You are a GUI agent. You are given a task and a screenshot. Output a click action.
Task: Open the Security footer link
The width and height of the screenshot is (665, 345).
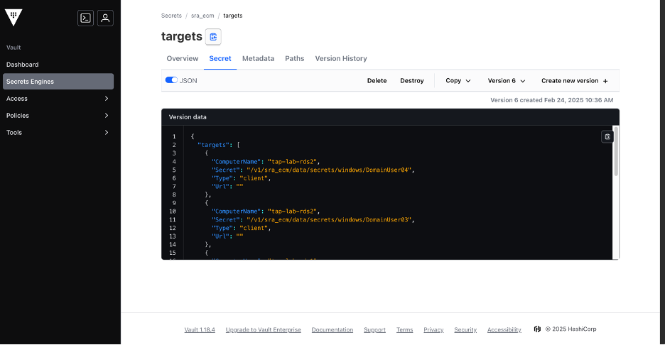tap(465, 330)
